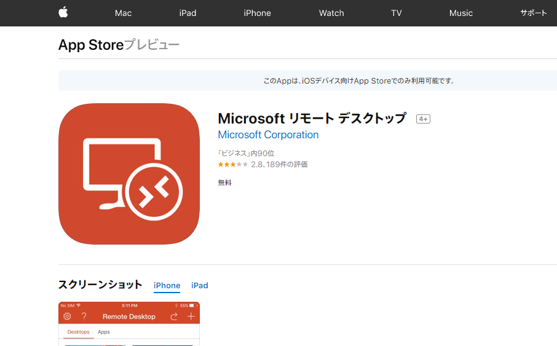
Task: Click the iPhone screenshot thumbnail
Action: (x=129, y=324)
